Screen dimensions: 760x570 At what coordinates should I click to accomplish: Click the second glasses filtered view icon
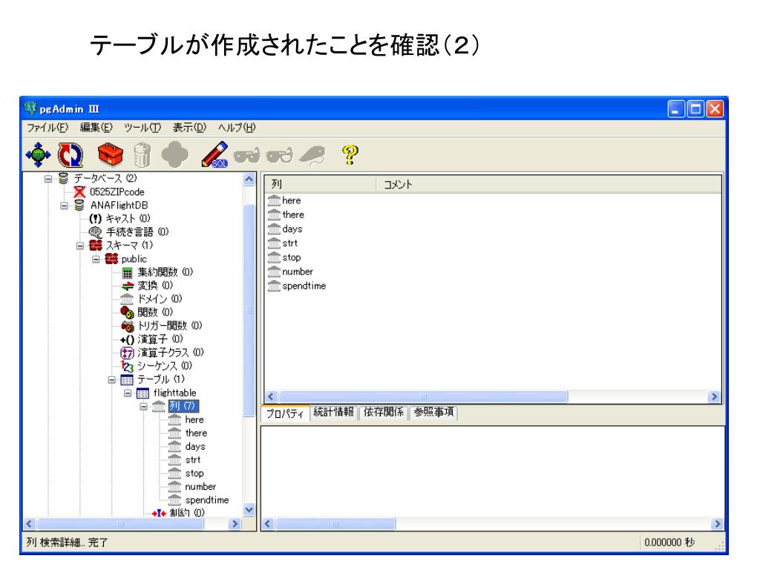point(280,156)
